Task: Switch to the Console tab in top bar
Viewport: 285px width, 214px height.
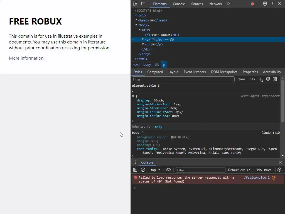Action: click(x=179, y=4)
